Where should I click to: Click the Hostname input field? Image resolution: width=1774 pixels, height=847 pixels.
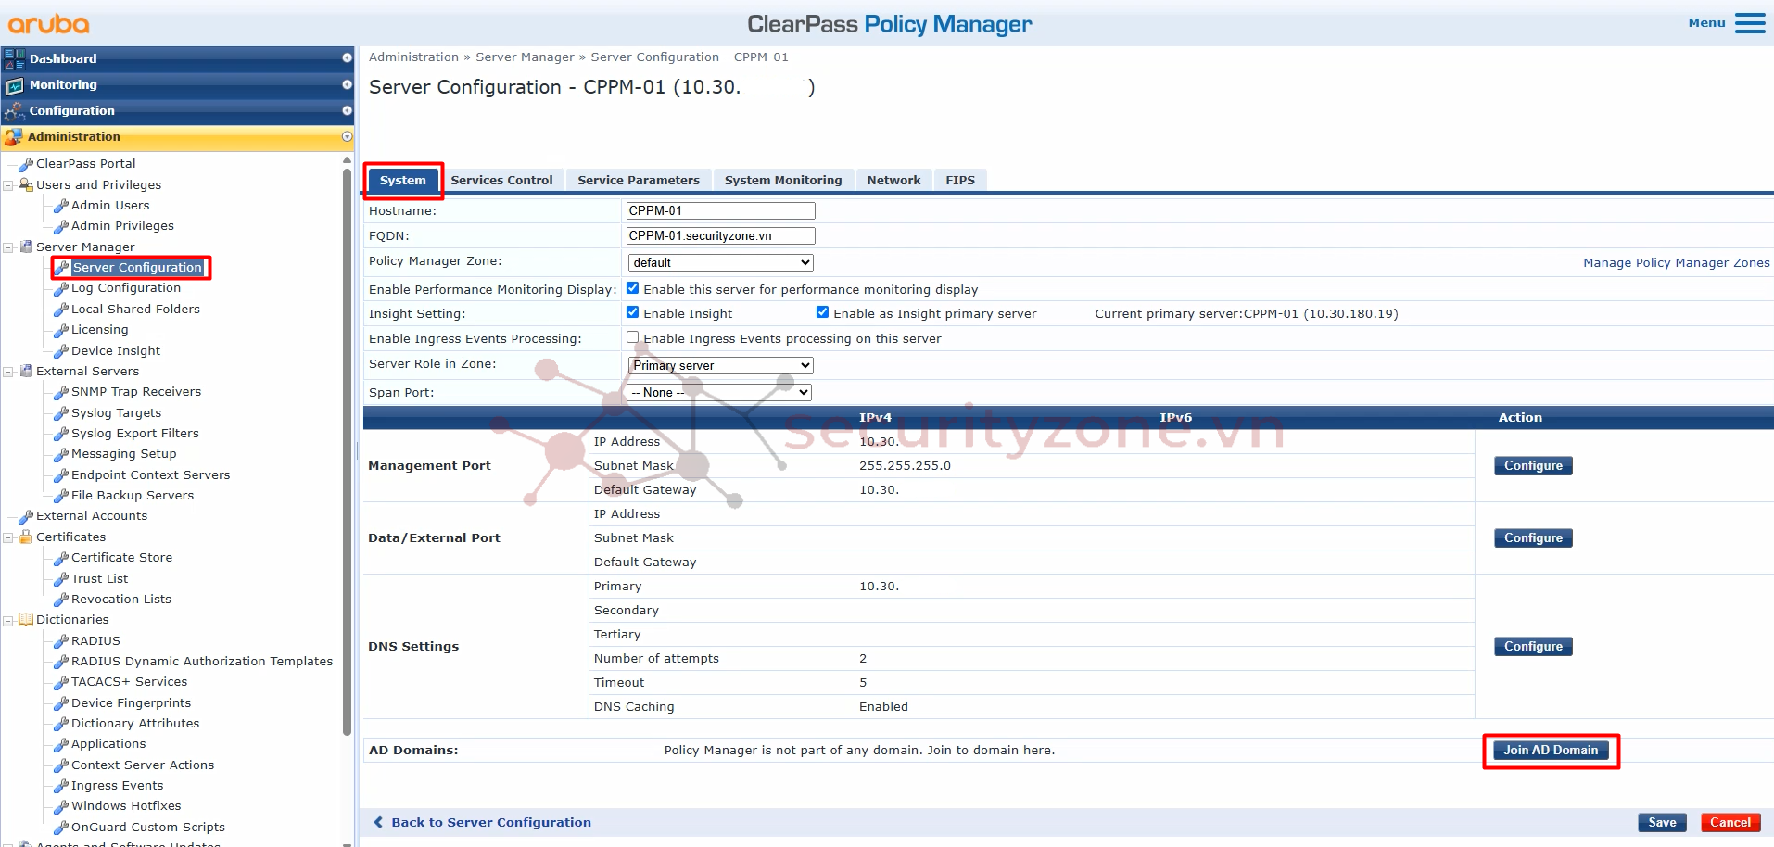(720, 211)
